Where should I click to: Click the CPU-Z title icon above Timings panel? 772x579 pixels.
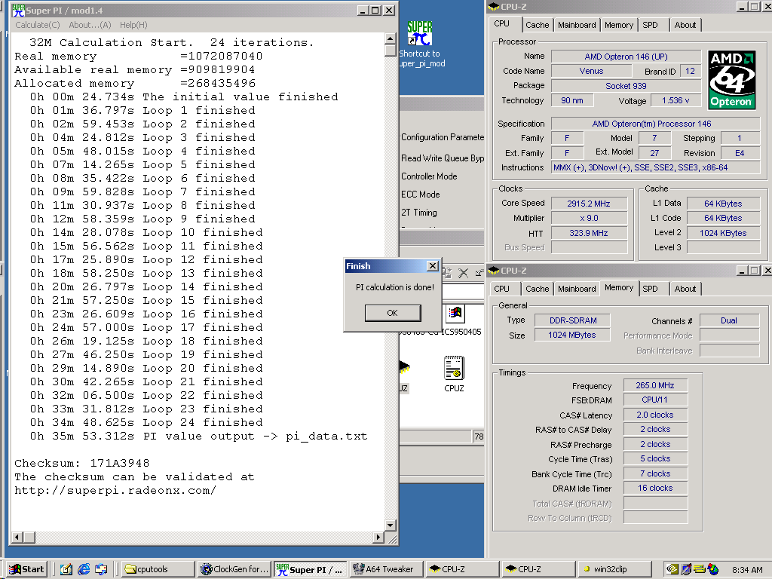[493, 271]
